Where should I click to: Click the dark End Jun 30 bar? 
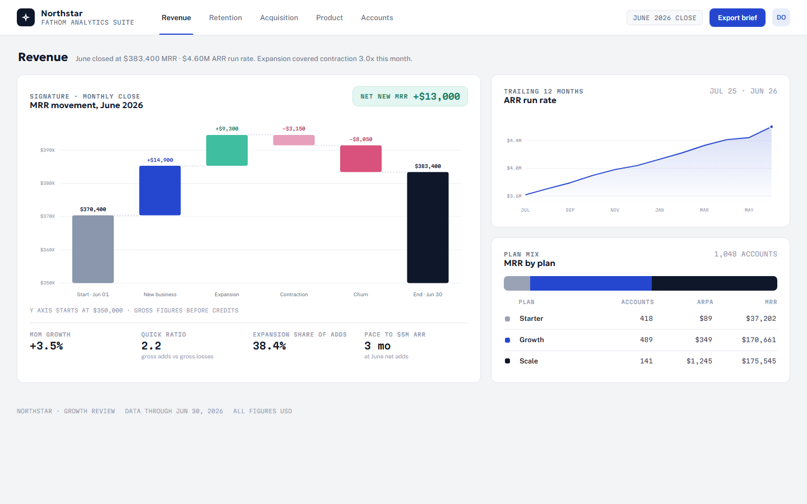(428, 227)
